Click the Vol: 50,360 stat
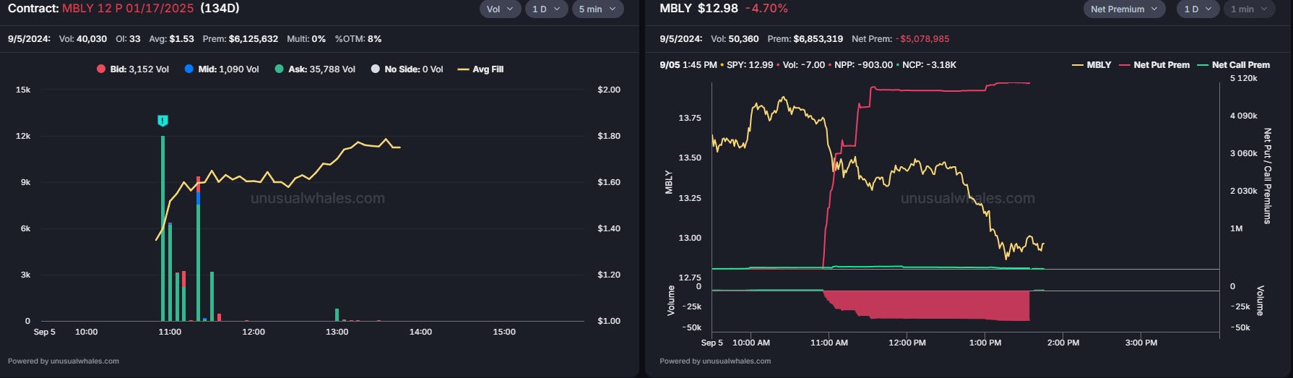This screenshot has width=1293, height=378. [x=735, y=39]
